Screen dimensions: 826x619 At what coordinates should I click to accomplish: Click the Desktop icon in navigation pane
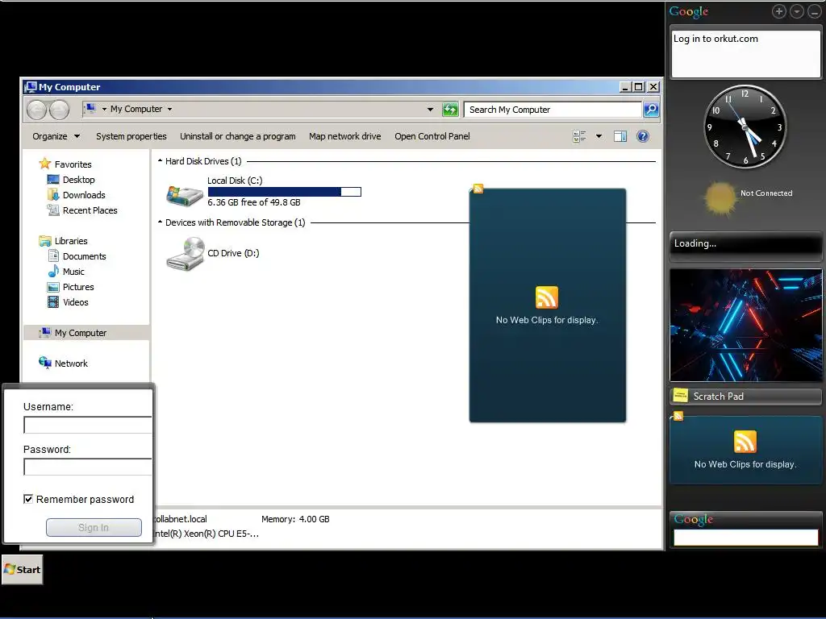coord(53,180)
